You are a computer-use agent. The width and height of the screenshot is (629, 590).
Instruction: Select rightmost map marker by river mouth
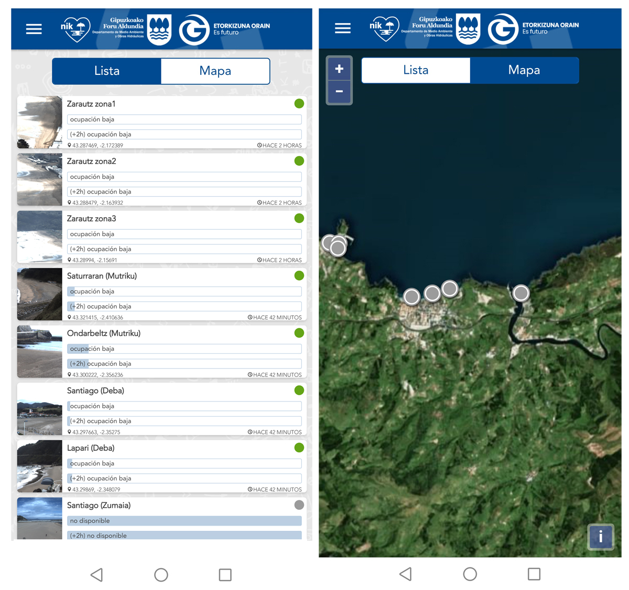pos(521,293)
